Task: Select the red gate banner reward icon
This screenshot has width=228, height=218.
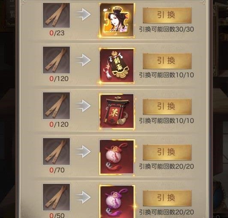Action: (x=117, y=111)
